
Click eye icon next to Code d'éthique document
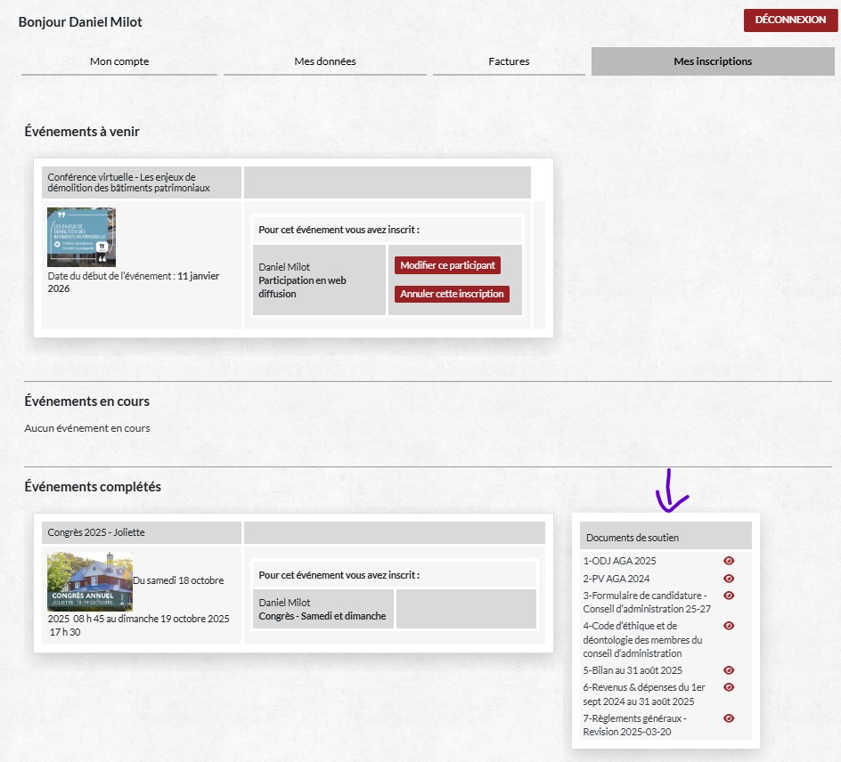pos(729,626)
